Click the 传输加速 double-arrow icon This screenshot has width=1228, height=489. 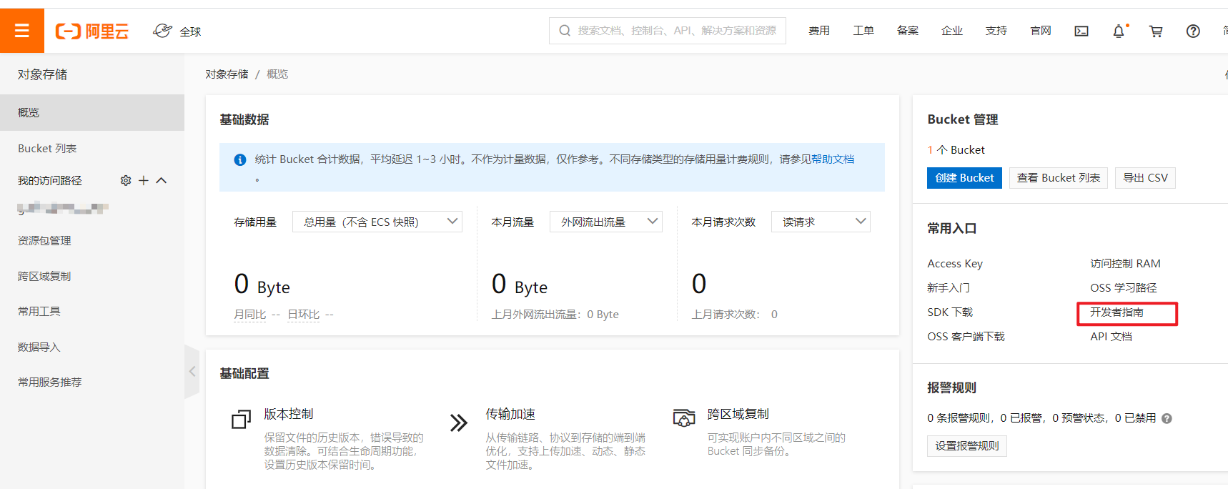tap(459, 423)
